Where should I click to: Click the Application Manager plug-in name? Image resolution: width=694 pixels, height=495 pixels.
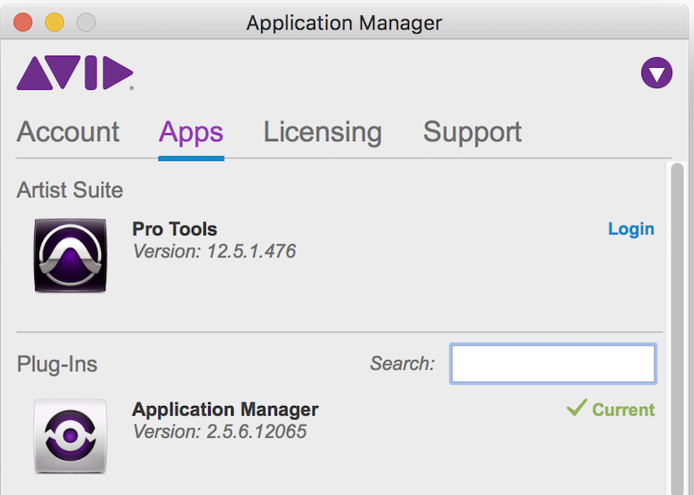[225, 409]
